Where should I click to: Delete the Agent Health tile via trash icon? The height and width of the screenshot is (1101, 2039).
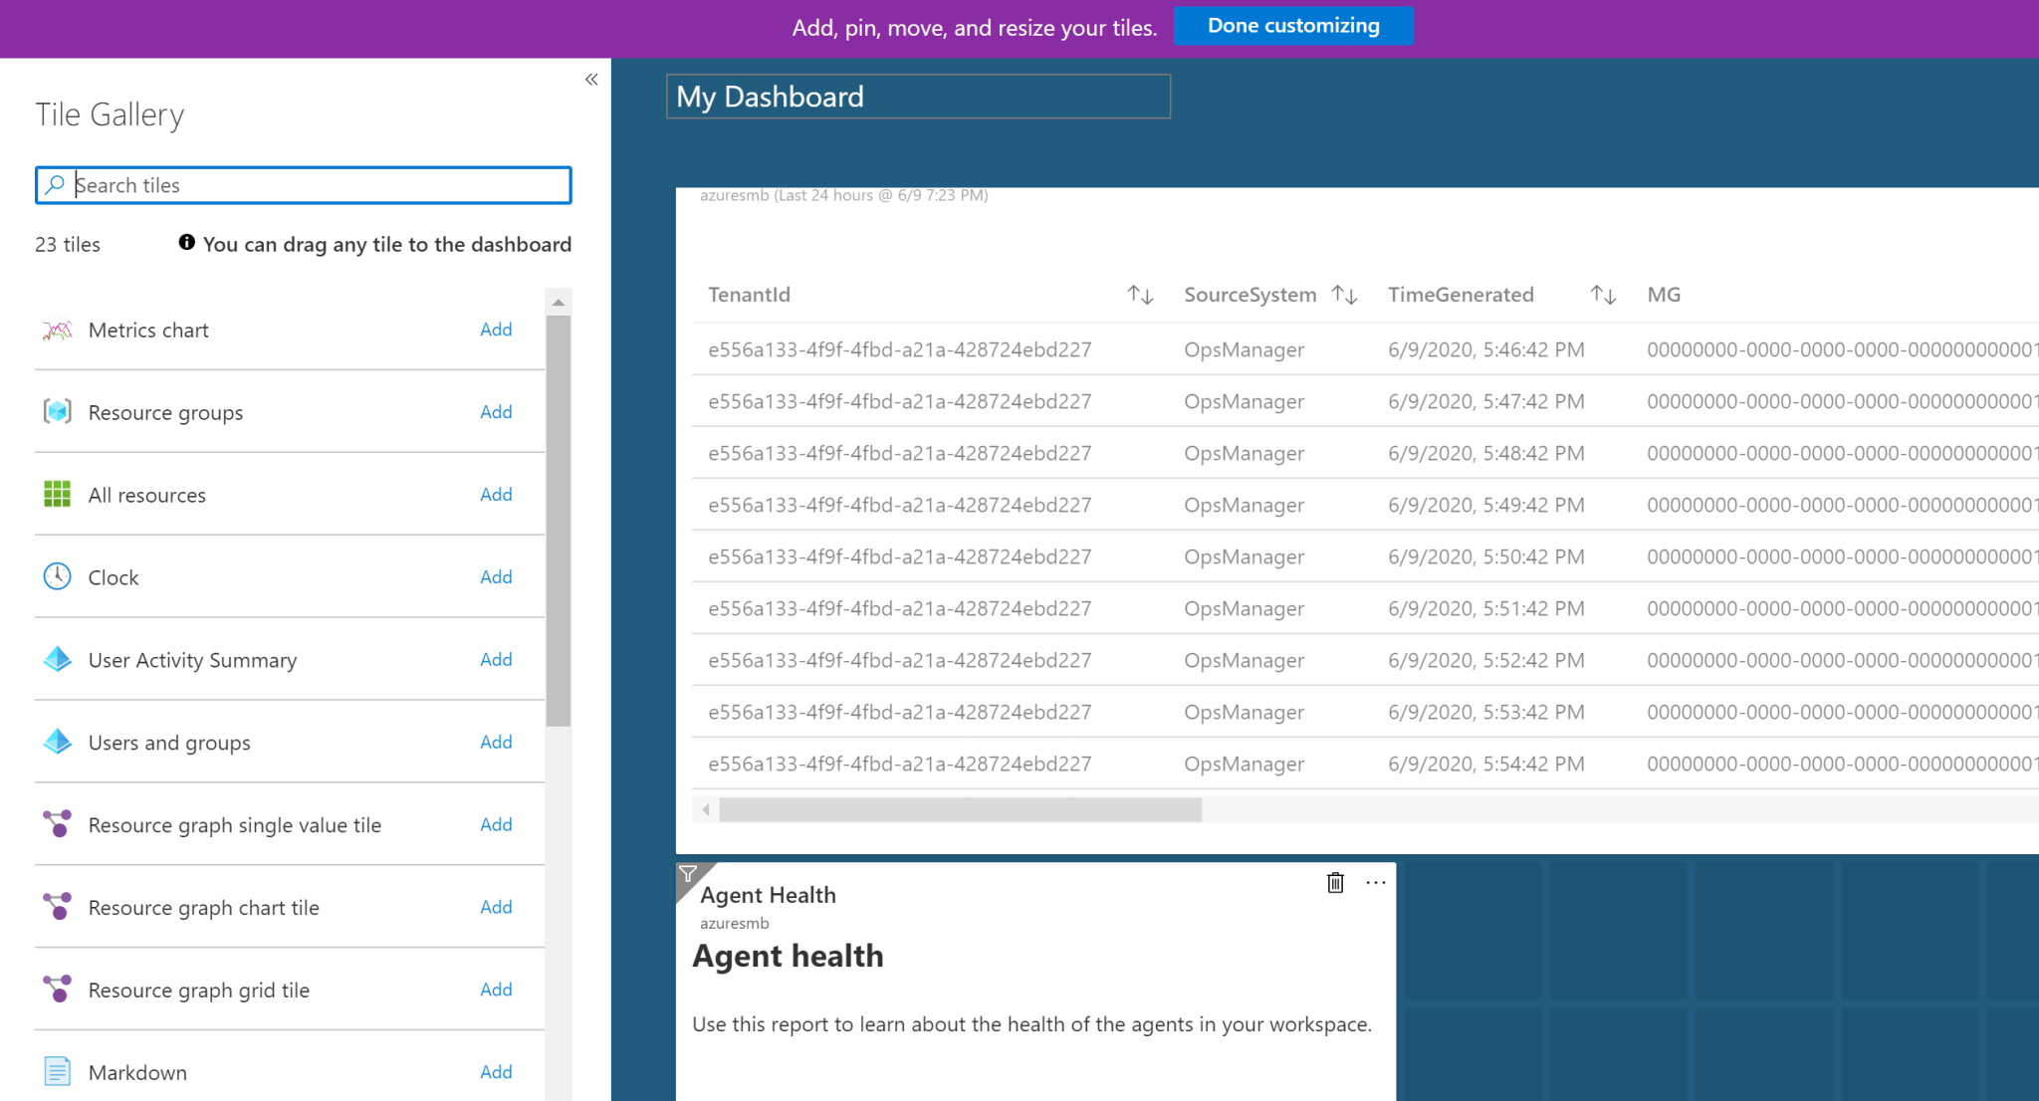click(x=1335, y=882)
